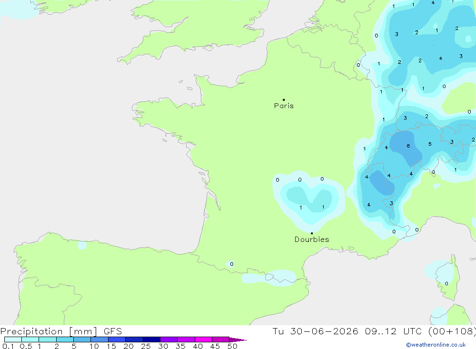This screenshot has width=476, height=349.
Task: Click the 35 to 40 mm legend swatch
Action: pyautogui.click(x=186, y=339)
